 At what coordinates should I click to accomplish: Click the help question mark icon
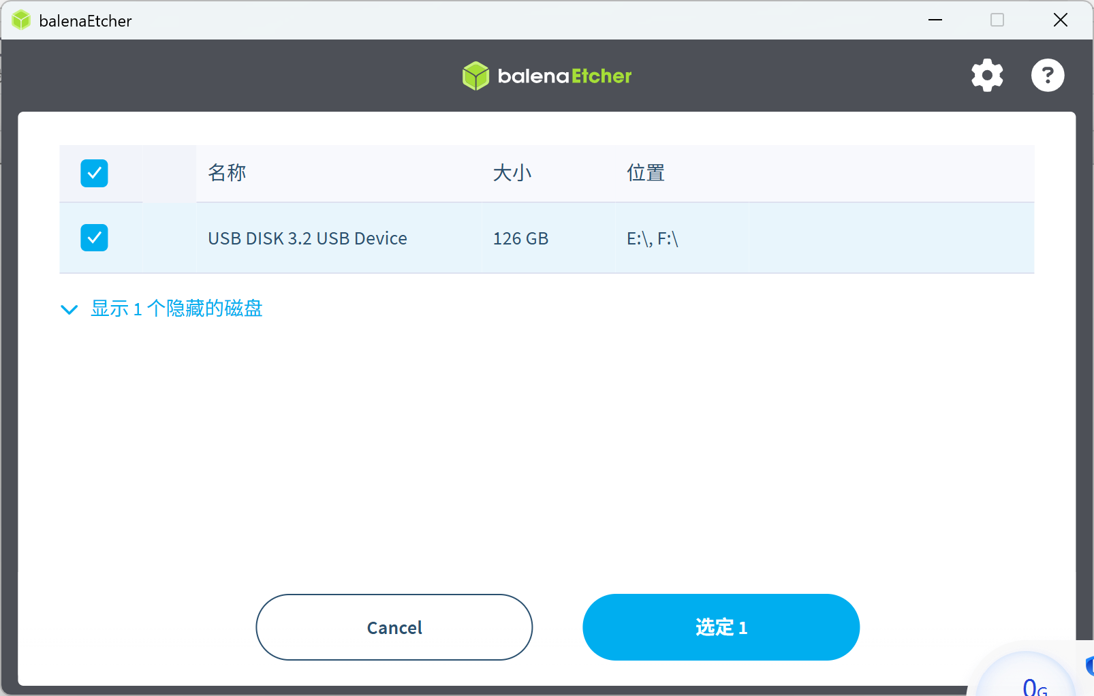(1047, 75)
